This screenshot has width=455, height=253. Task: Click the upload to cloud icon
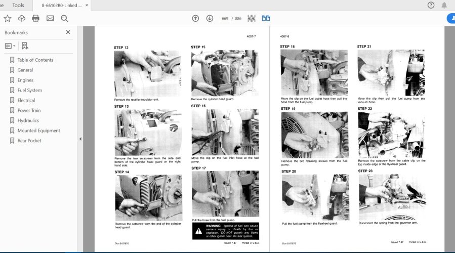[x=21, y=18]
